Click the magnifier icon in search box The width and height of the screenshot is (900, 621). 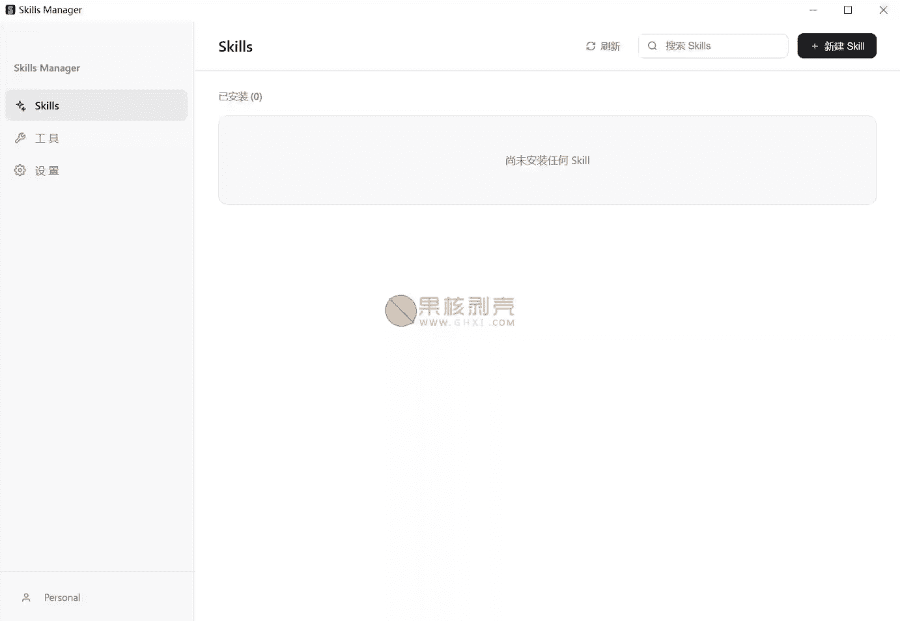[x=652, y=46]
